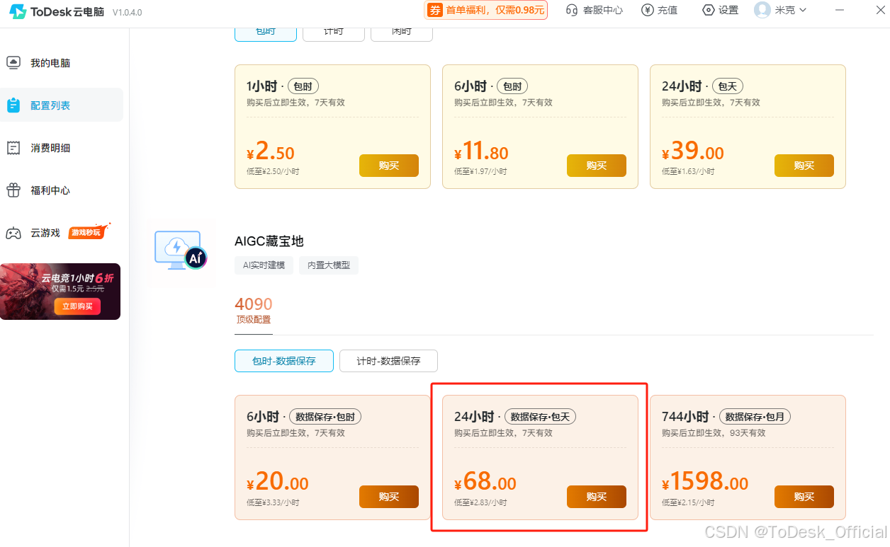Viewport: 890px width, 547px height.
Task: Click the 云游戏 gamepad icon
Action: (x=13, y=233)
